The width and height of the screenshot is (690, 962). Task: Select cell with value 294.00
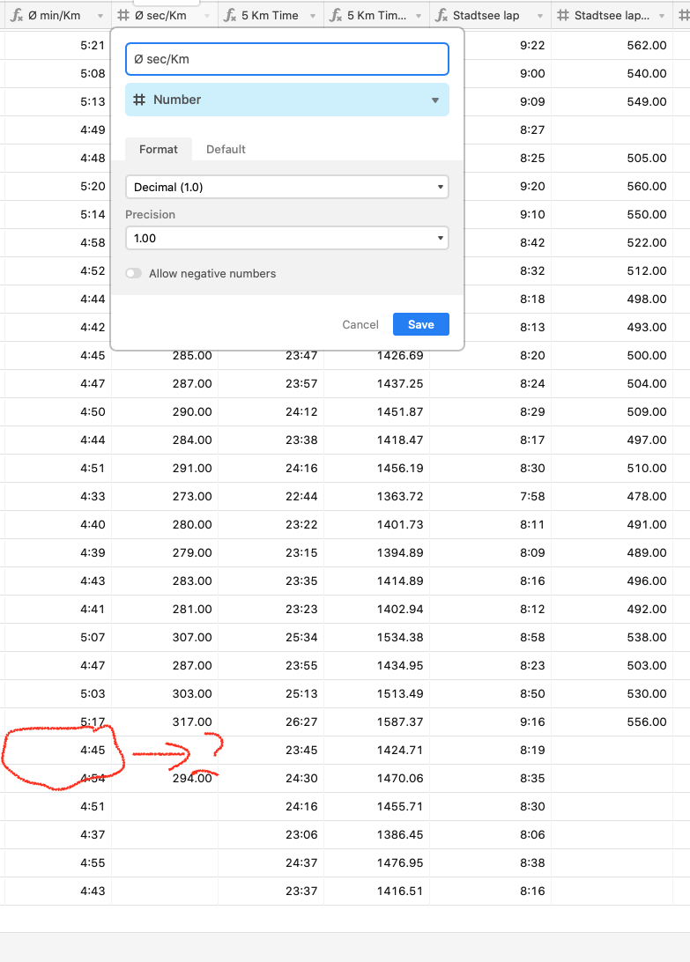click(165, 778)
